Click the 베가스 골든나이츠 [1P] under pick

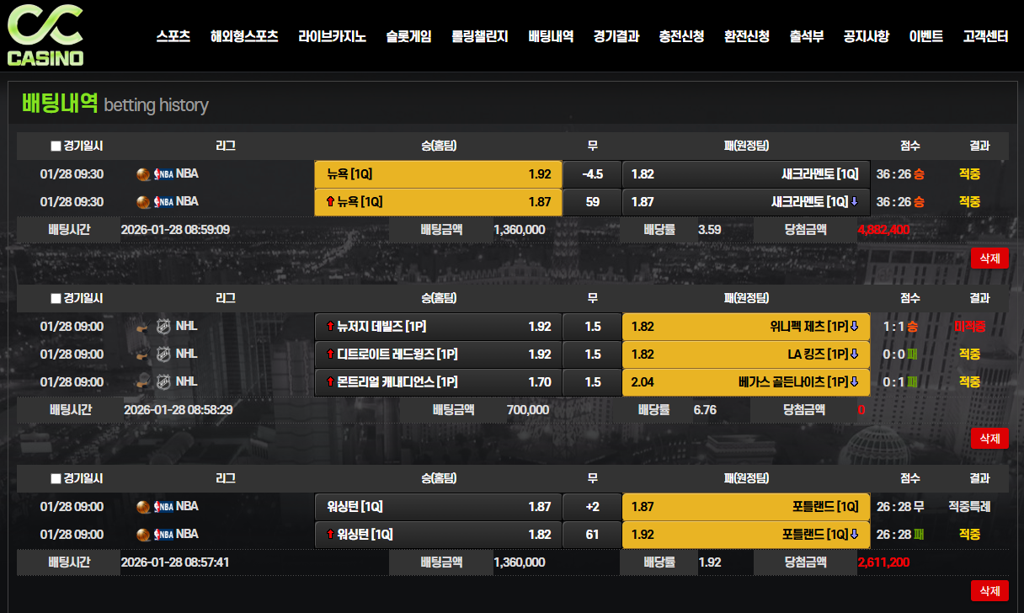coord(746,382)
